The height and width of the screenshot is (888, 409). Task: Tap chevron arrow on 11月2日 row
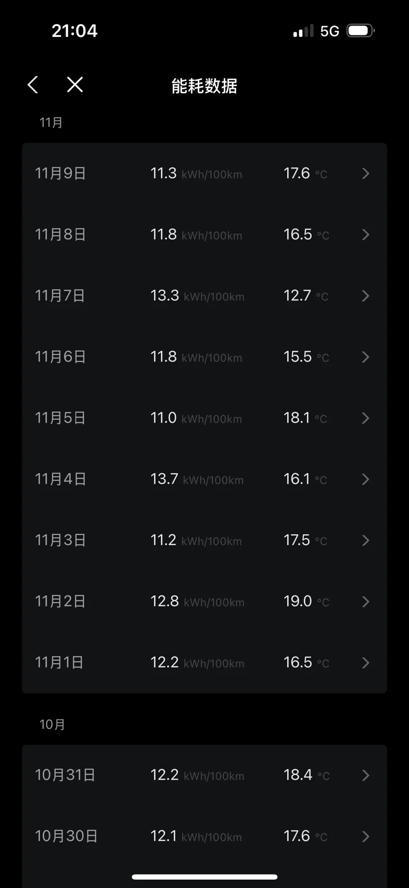click(365, 601)
